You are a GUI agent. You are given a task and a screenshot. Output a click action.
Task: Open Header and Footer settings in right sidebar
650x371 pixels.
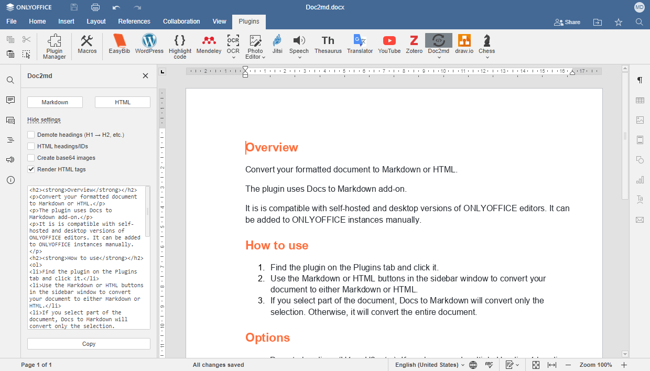click(x=640, y=140)
